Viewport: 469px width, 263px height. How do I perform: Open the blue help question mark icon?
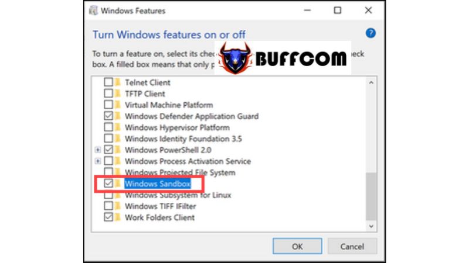click(x=371, y=33)
